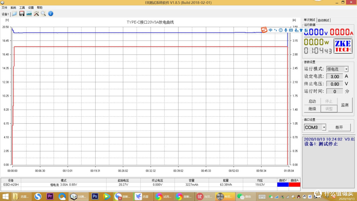Select the EBD-A20H device cell

11,184
